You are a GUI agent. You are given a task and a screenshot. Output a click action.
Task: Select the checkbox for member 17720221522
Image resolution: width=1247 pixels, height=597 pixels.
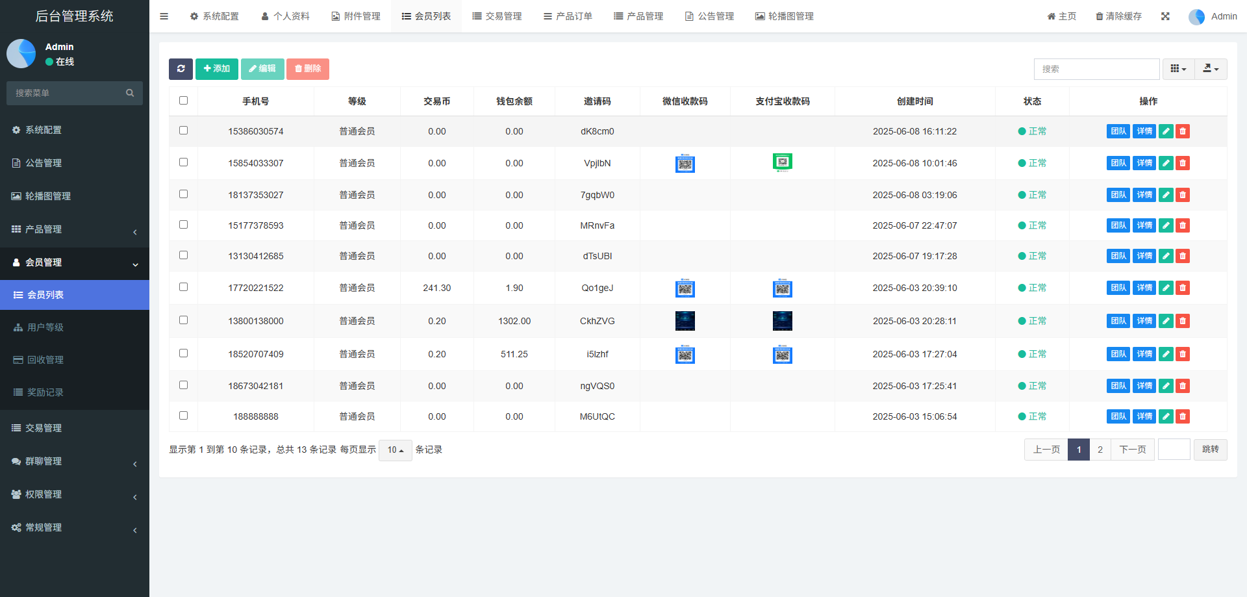click(x=183, y=287)
